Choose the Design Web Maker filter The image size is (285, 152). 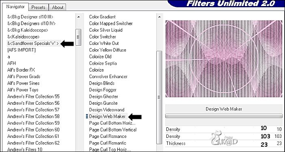[x=107, y=116]
